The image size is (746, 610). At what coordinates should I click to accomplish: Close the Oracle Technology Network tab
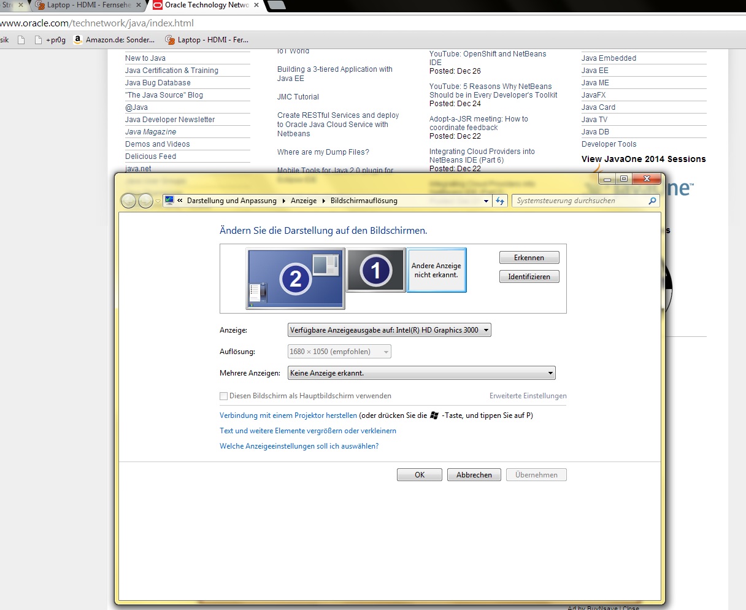click(x=256, y=5)
